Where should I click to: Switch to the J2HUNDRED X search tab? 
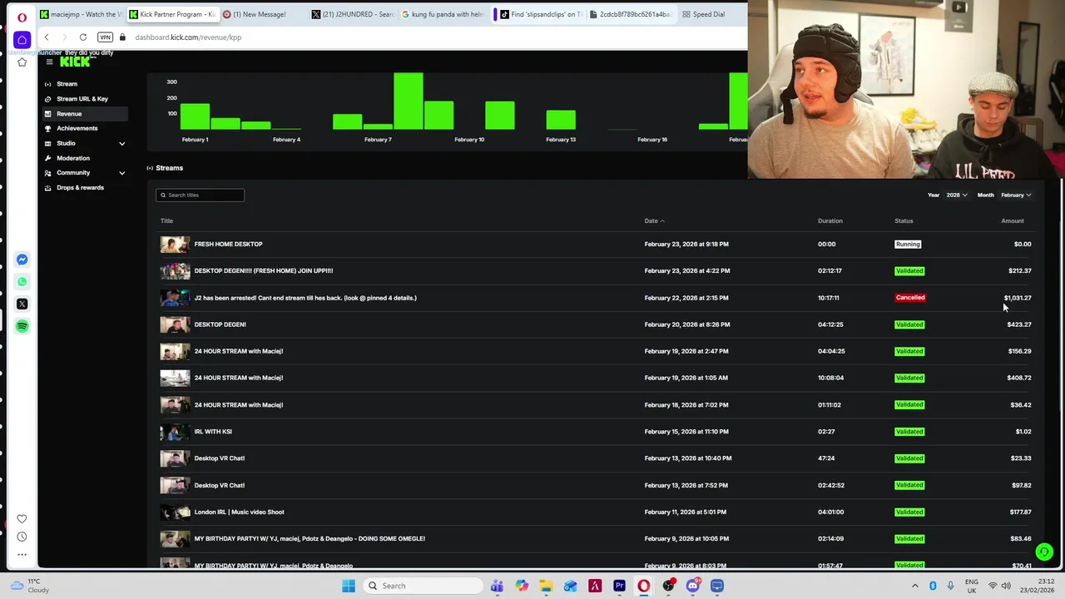tap(353, 14)
